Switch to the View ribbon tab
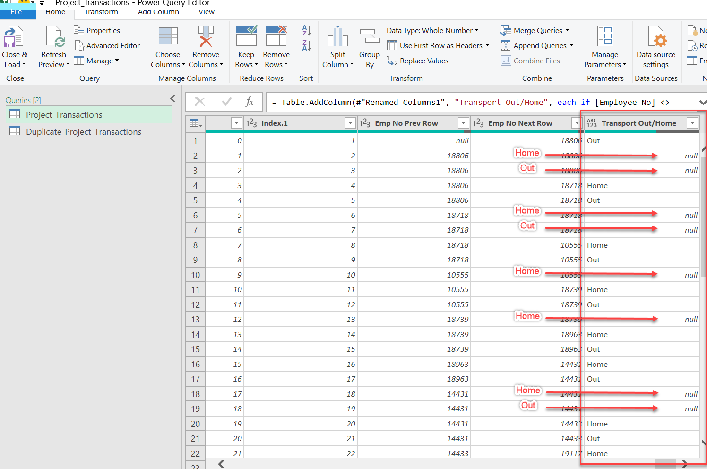This screenshot has width=707, height=469. (x=207, y=12)
